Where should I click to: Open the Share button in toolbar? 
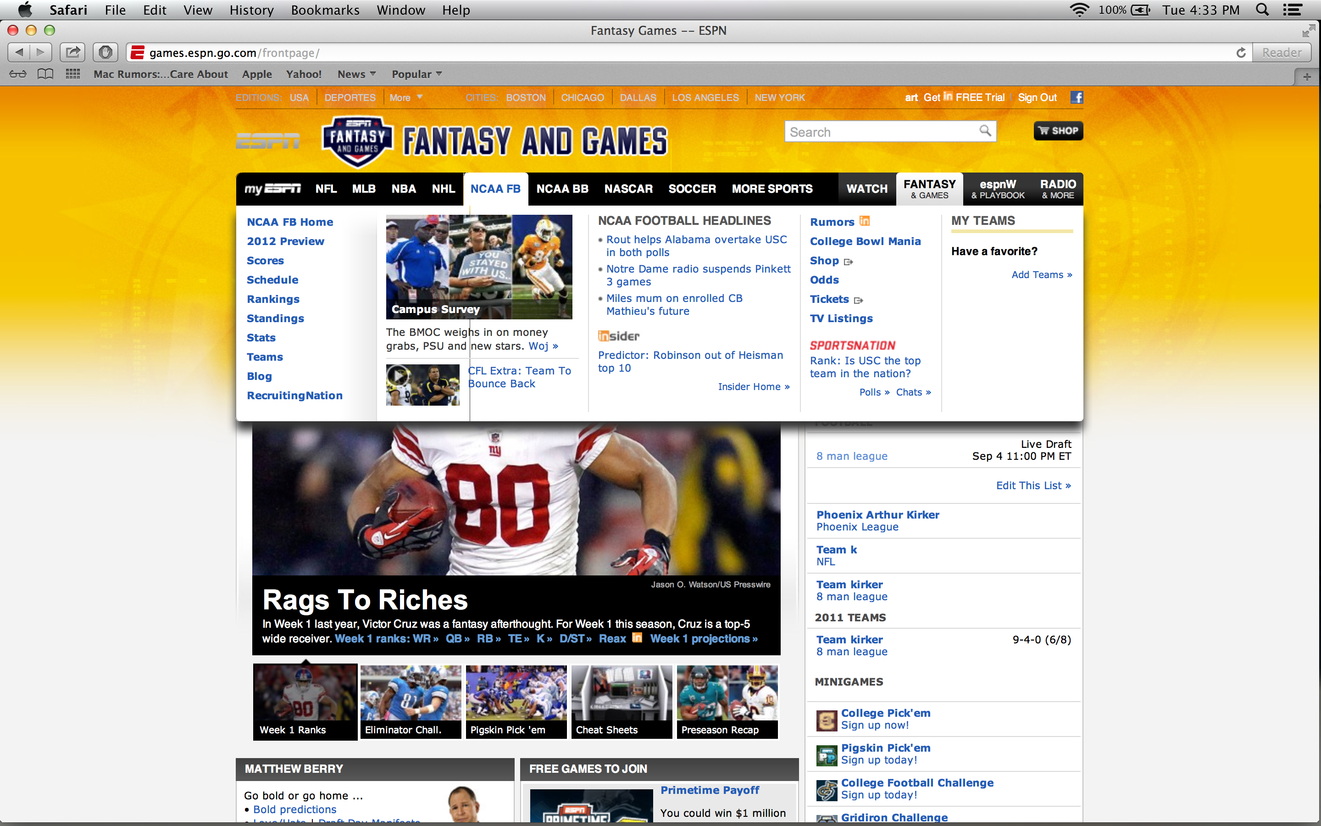click(72, 52)
